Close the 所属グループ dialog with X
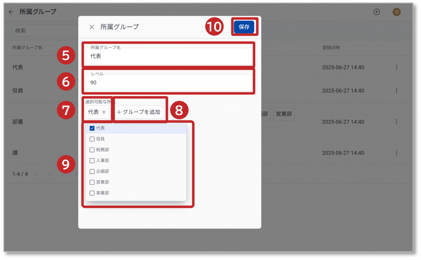This screenshot has height=260, width=421. point(92,27)
